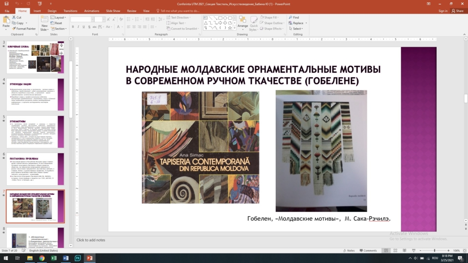Image resolution: width=468 pixels, height=263 pixels.
Task: Select the Text Box shape in shapes gallery
Action: 206,18
